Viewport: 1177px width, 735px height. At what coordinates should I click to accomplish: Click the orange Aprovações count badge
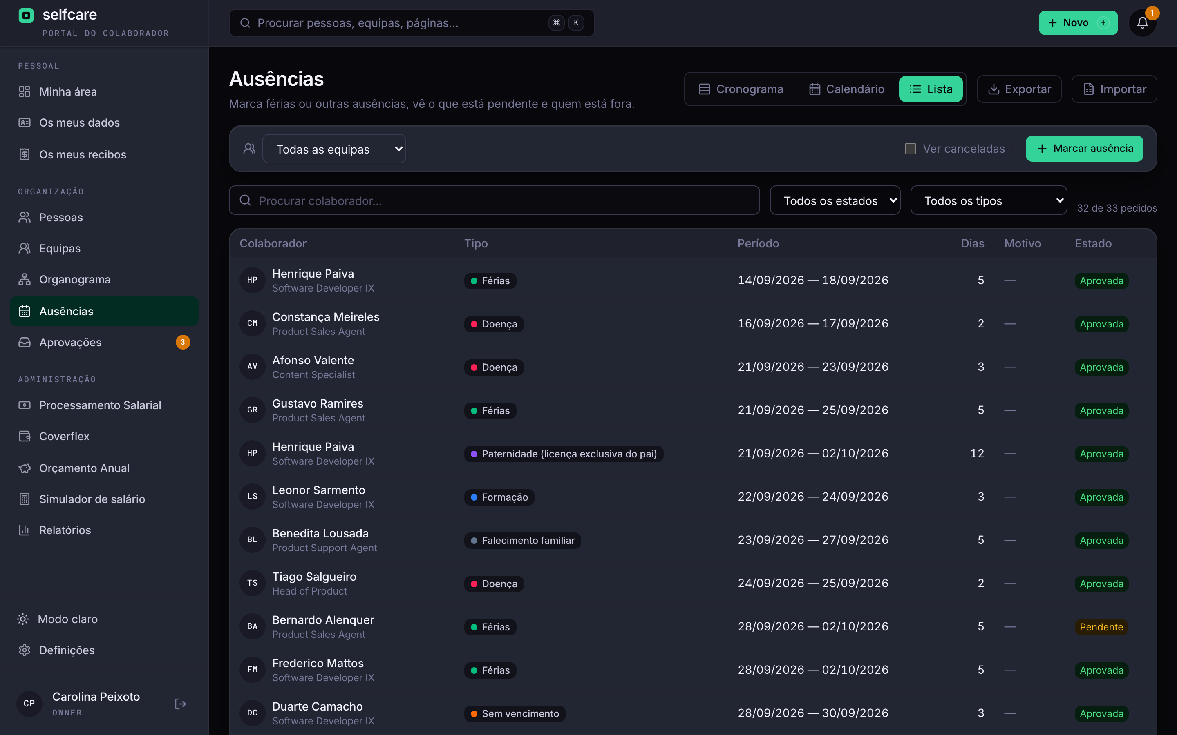[183, 342]
